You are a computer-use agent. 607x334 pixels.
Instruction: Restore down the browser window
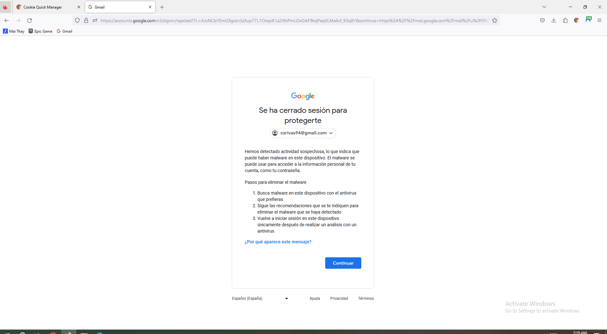pyautogui.click(x=585, y=7)
